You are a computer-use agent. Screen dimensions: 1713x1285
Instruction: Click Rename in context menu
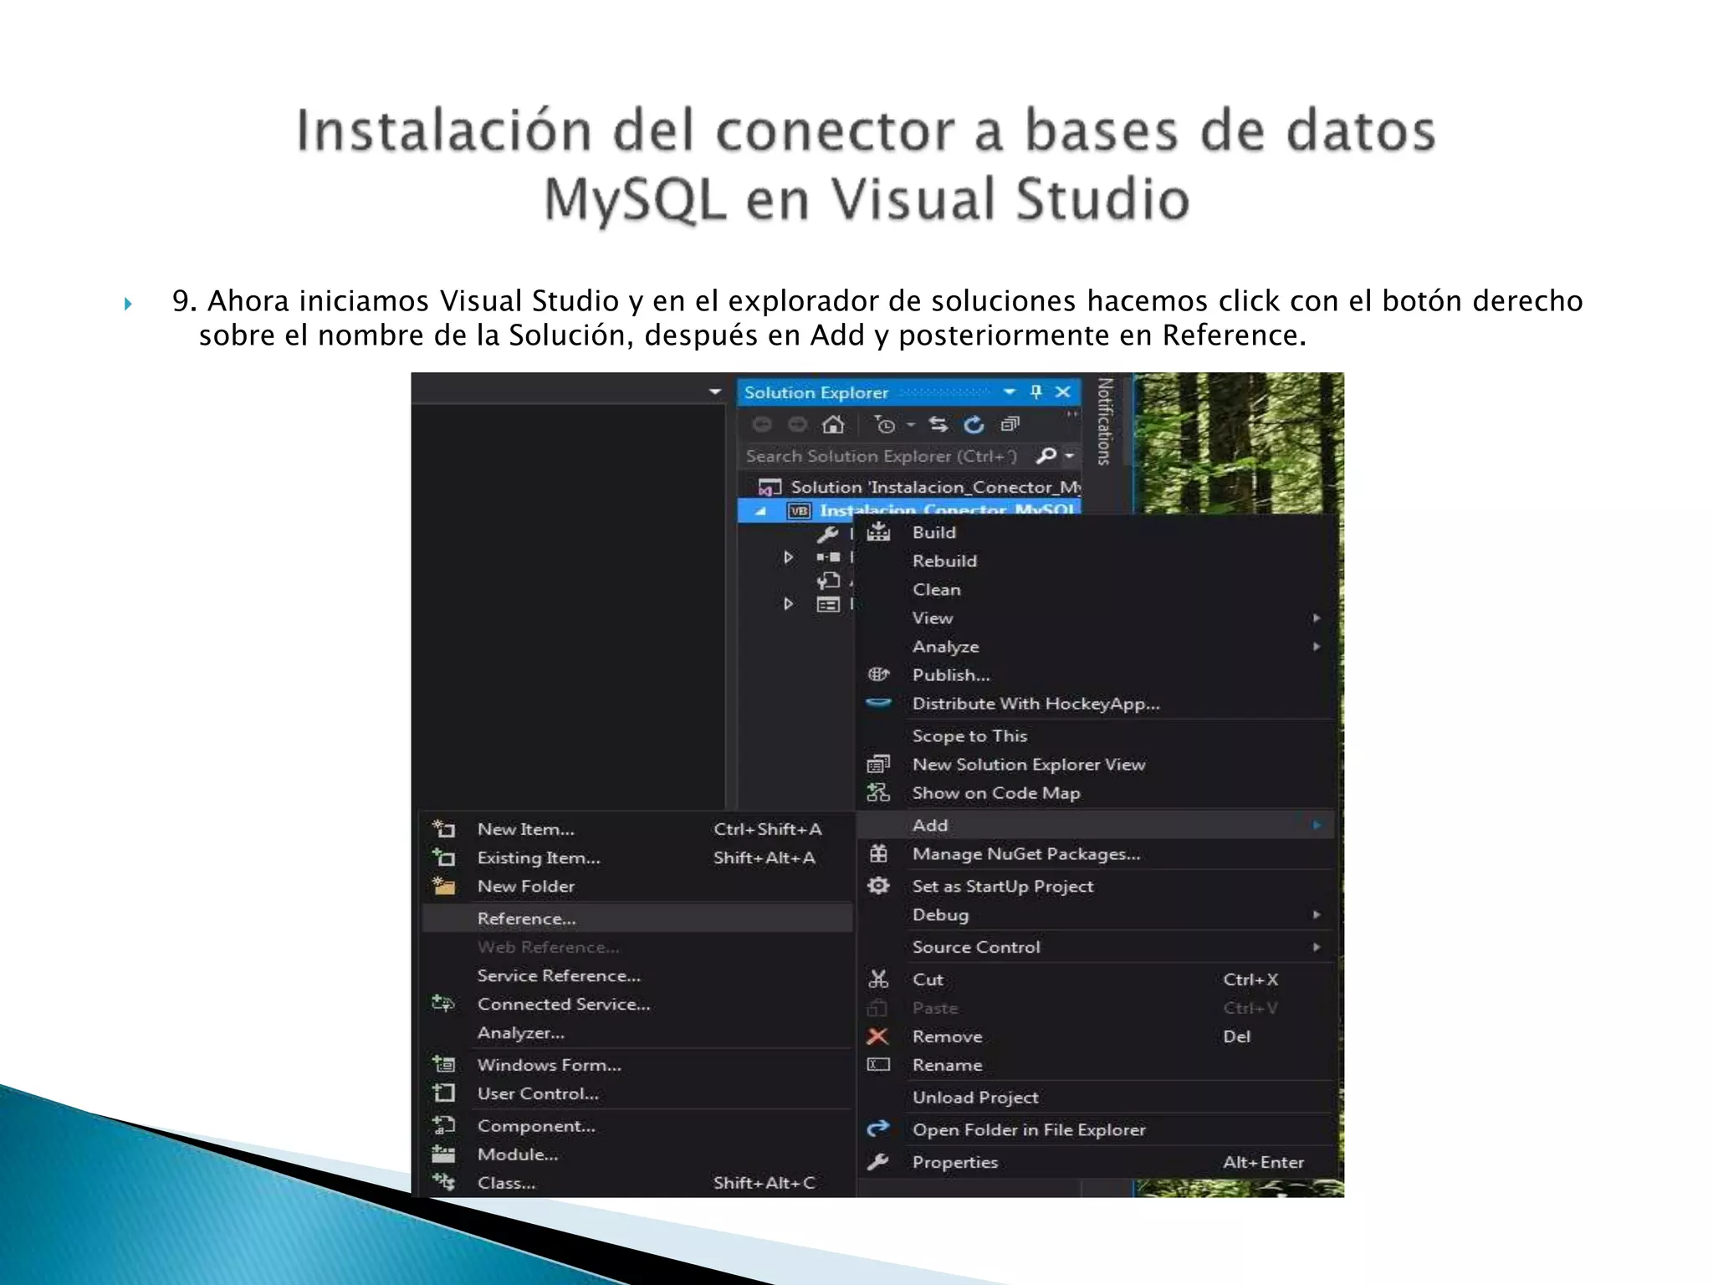[x=1096, y=1065]
